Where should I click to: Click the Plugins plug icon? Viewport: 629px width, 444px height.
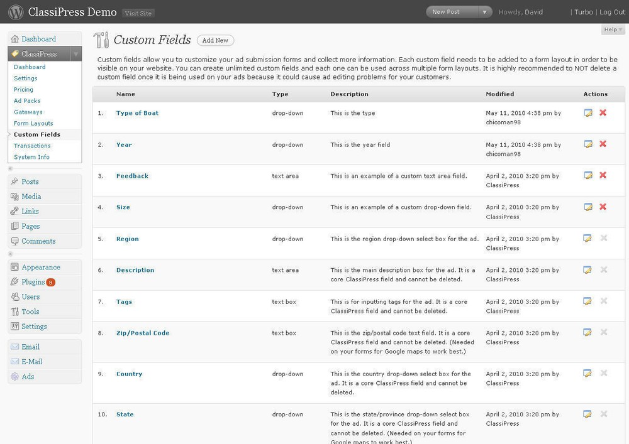[15, 282]
